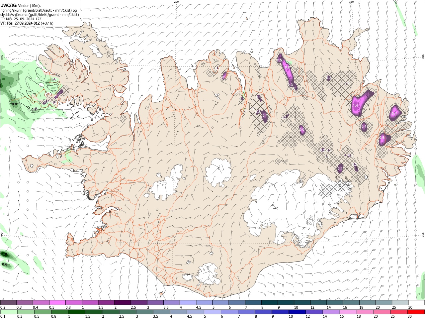This screenshot has width=425, height=319.
Task: Click the '(+37 h)' forecast offset text
Action: 47,23
